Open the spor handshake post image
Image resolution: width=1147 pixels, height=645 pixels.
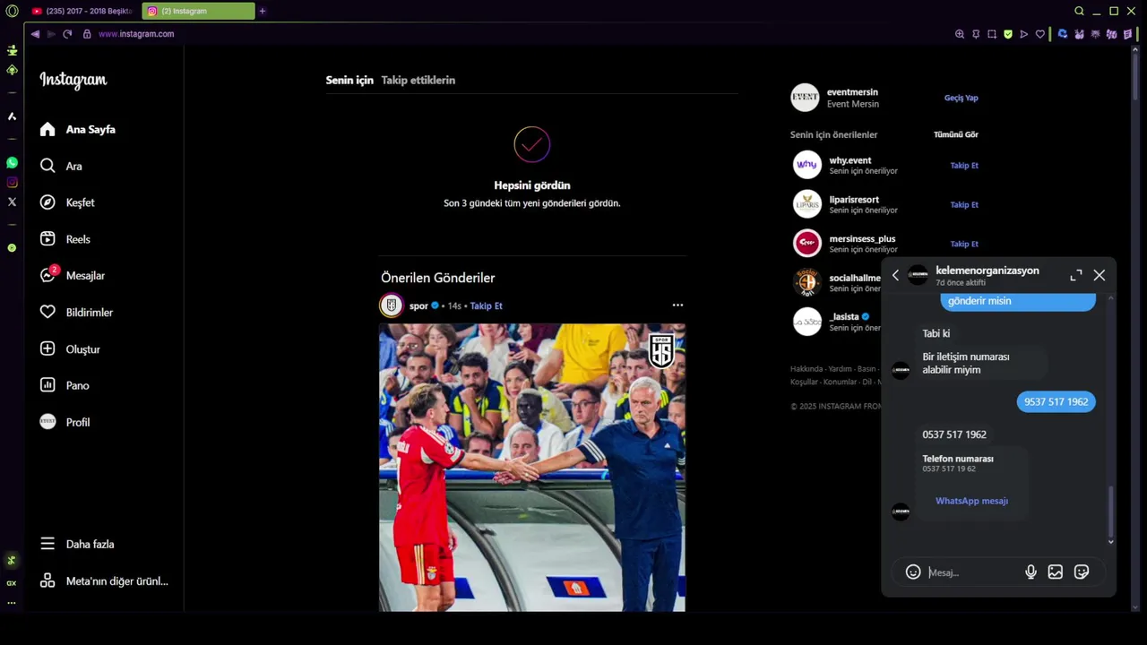point(532,468)
